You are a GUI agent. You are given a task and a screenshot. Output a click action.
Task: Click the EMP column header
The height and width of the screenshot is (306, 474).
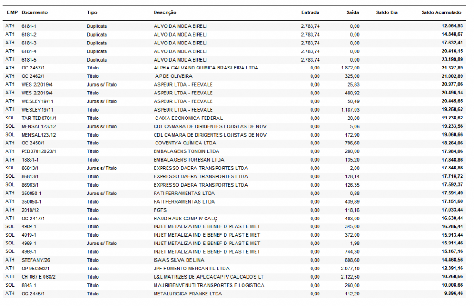(12, 12)
